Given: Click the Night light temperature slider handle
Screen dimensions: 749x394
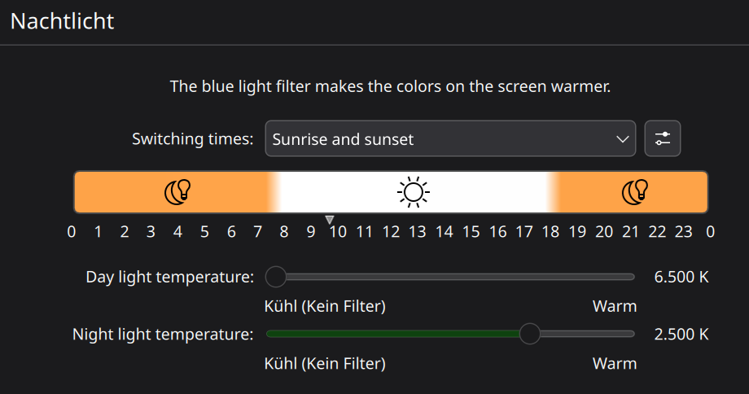Looking at the screenshot, I should tap(530, 334).
